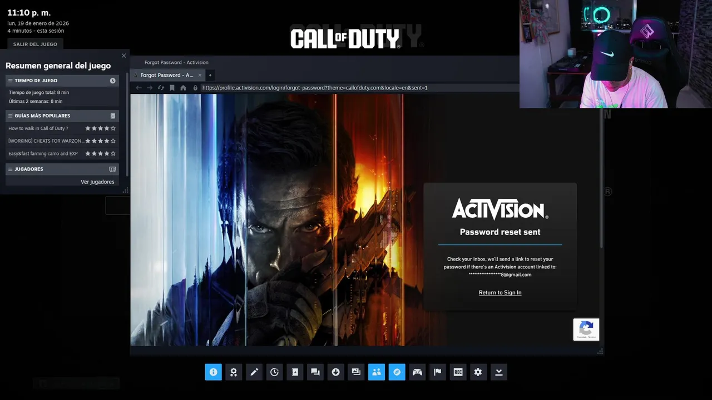Click the browser window resize grip
Image resolution: width=712 pixels, height=400 pixels.
(x=600, y=351)
